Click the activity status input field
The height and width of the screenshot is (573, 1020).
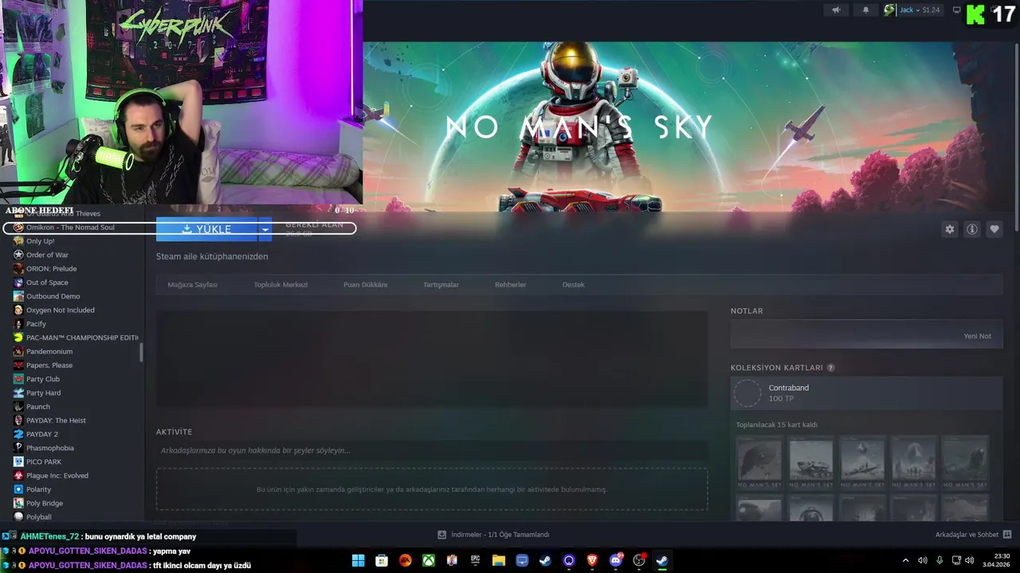click(x=432, y=450)
